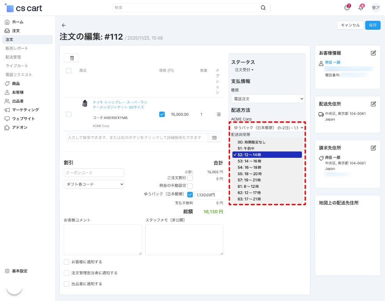Enable the 出品者に通知する checkbox

coord(66,284)
